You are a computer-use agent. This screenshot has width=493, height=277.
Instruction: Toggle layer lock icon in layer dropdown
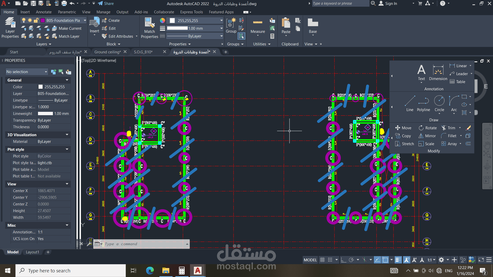36,20
